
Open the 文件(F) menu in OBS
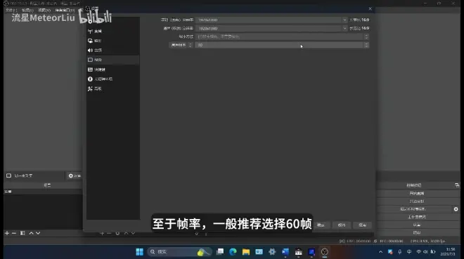(11, 10)
